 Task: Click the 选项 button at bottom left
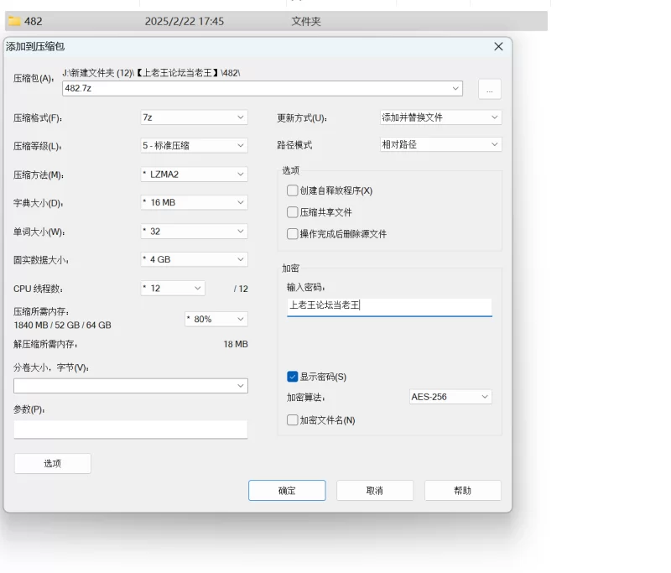(53, 463)
